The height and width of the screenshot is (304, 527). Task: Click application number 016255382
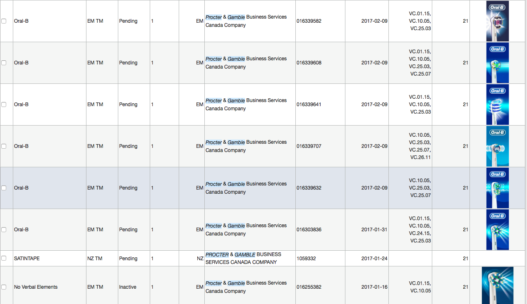click(309, 287)
